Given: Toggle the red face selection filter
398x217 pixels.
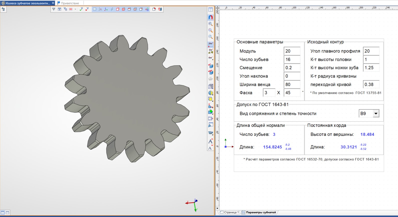Looking at the screenshot, I should pos(118,9).
